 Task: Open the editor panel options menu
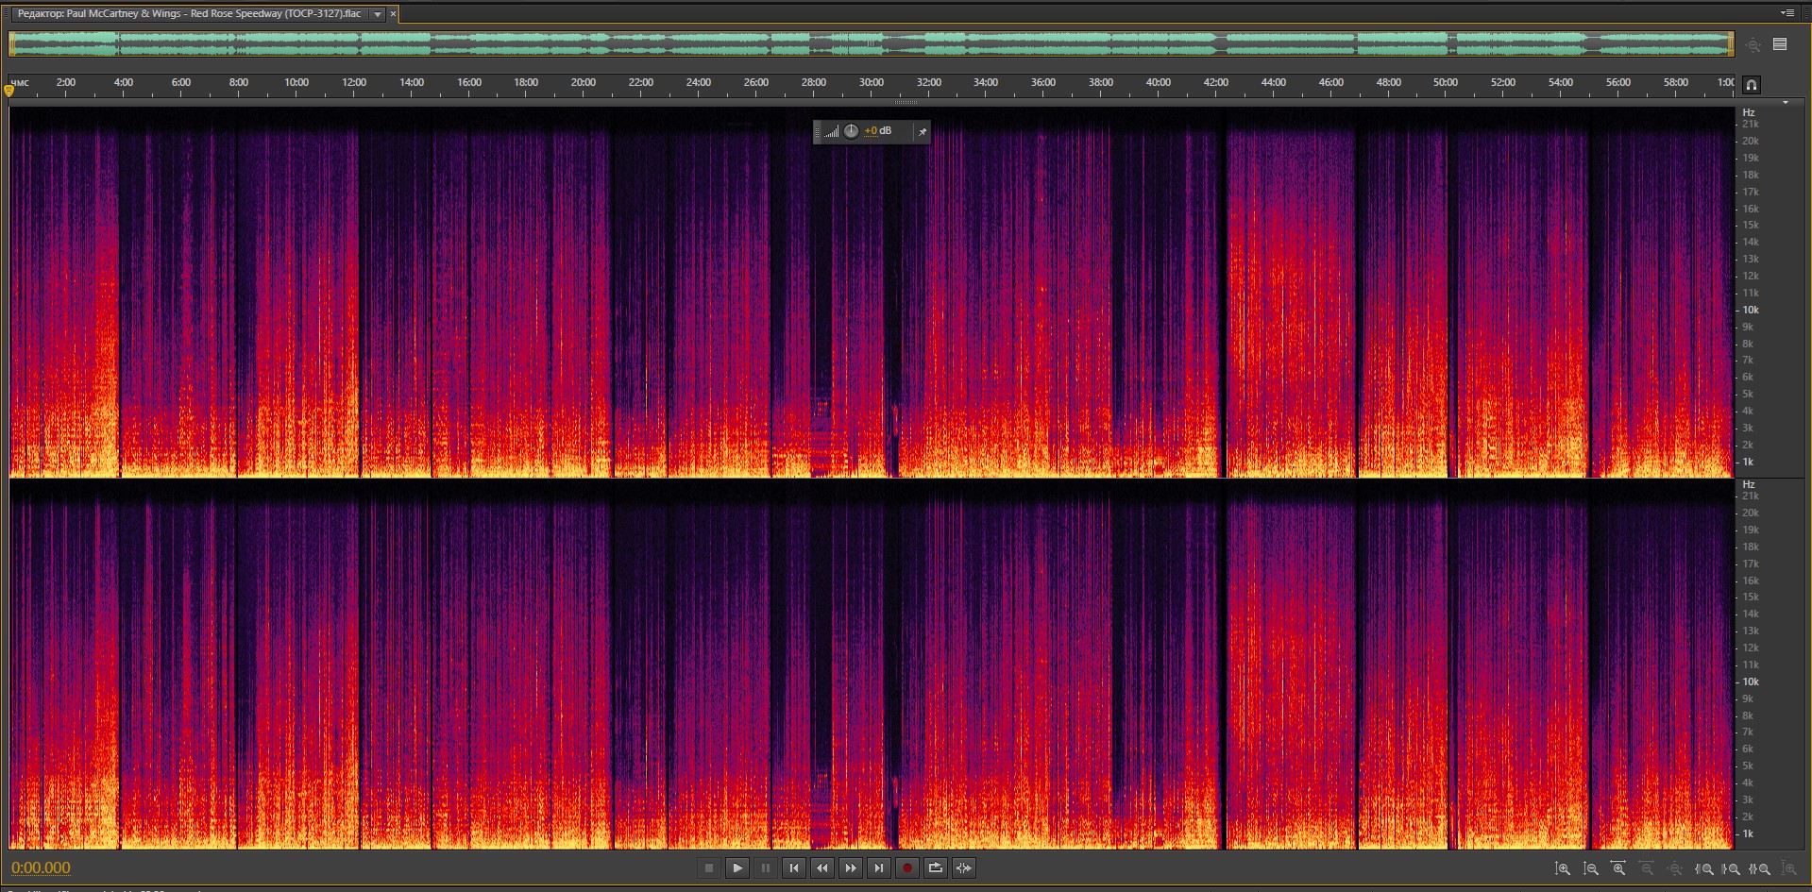tap(1787, 13)
